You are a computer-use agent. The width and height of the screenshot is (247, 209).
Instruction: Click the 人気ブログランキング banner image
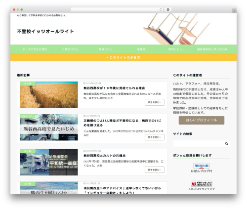pyautogui.click(x=202, y=183)
